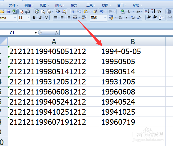The height and width of the screenshot is (146, 173).
Task: Toggle center alignment
Action: (62, 18)
